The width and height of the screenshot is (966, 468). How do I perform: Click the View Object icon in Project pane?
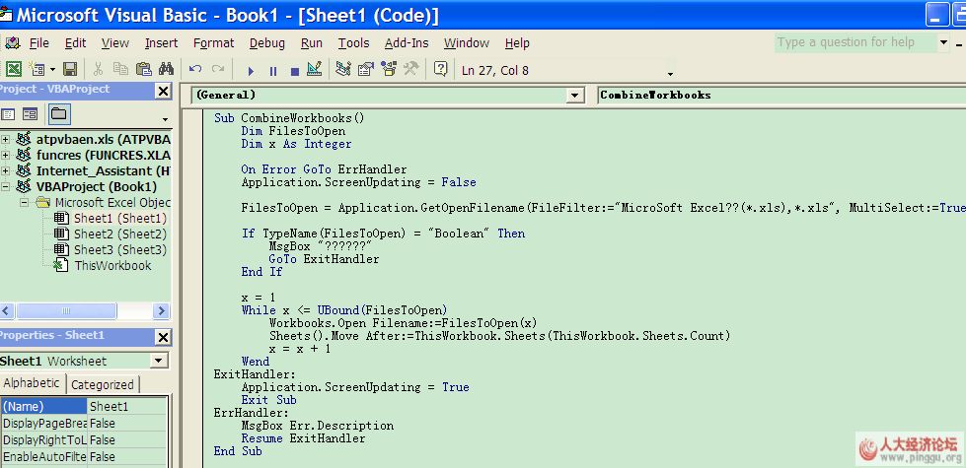31,113
